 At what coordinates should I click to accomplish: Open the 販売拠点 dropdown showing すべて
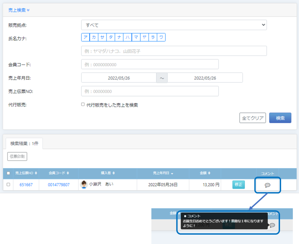174,25
